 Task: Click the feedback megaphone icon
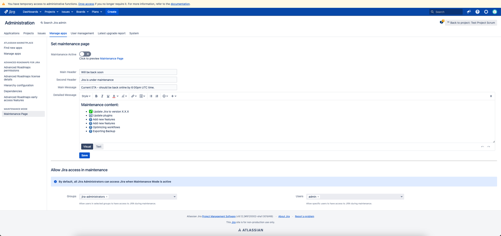click(469, 12)
